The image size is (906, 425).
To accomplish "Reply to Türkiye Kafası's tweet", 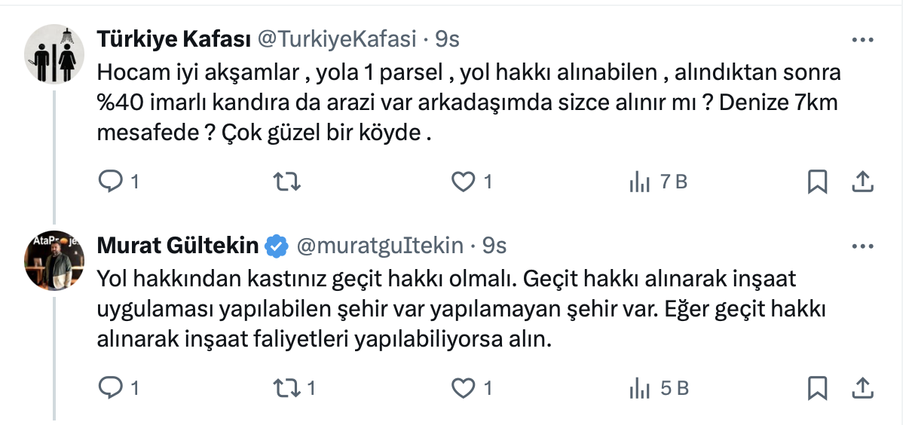I will (x=112, y=182).
